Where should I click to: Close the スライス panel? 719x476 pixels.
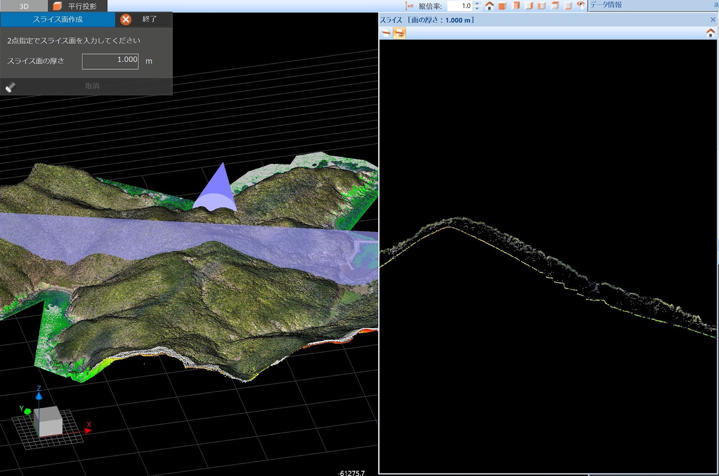pyautogui.click(x=713, y=20)
